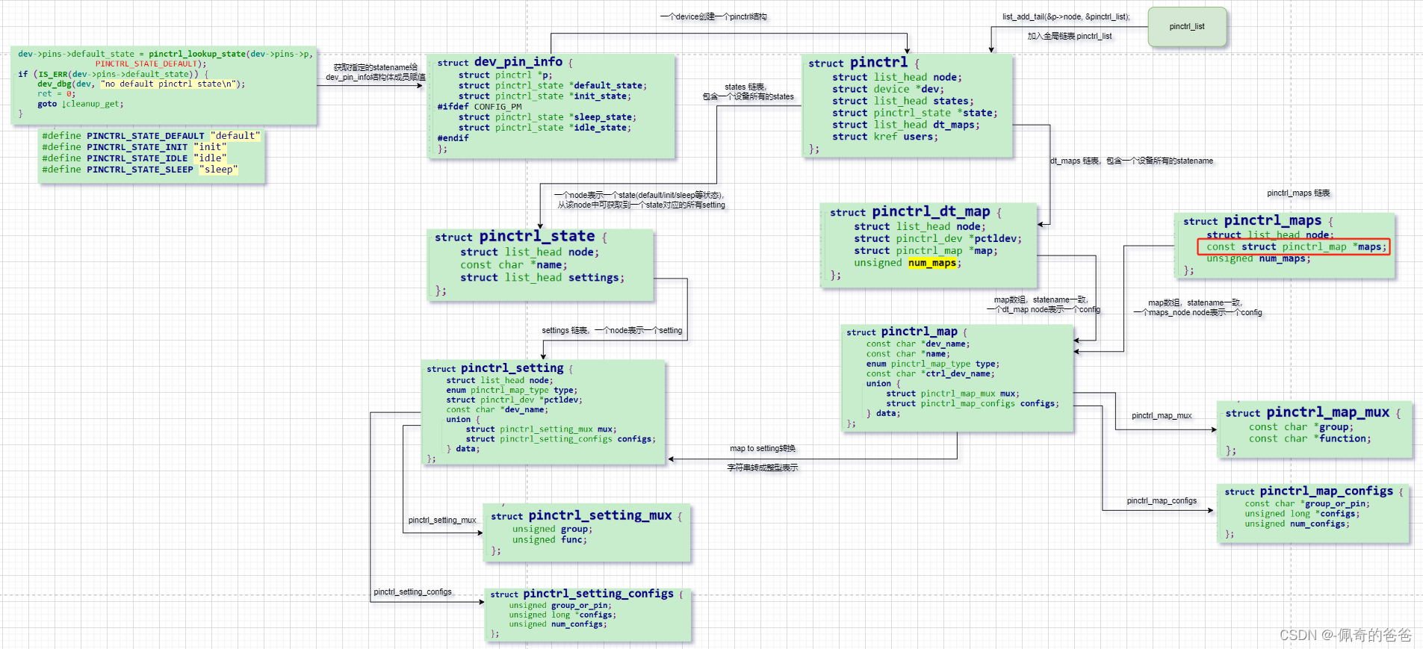This screenshot has width=1423, height=649.
Task: Select 'struct pinctrl_setting_mux mux;' line
Action: click(542, 429)
